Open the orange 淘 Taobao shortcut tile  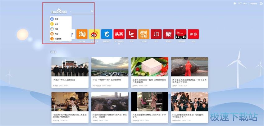tap(82, 34)
